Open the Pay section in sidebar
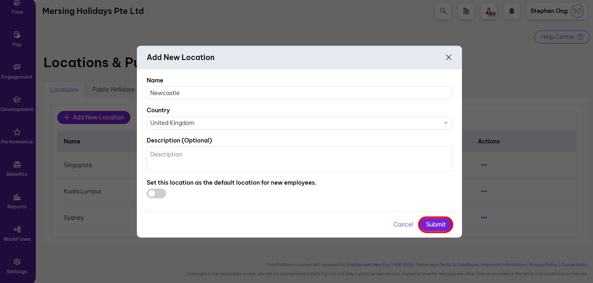593x283 pixels. [17, 39]
